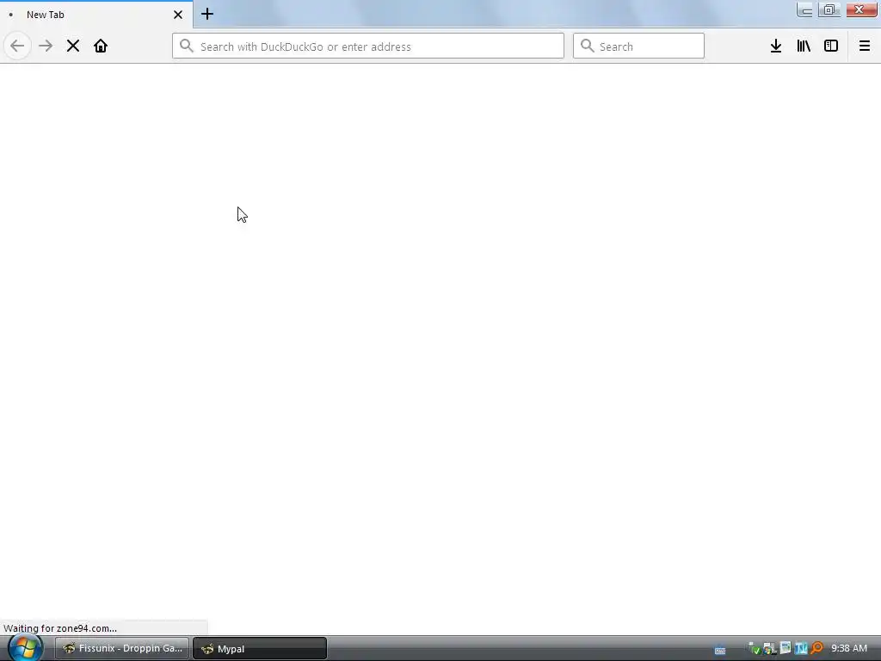This screenshot has width=881, height=661.
Task: Minimize the browser window
Action: (x=805, y=10)
